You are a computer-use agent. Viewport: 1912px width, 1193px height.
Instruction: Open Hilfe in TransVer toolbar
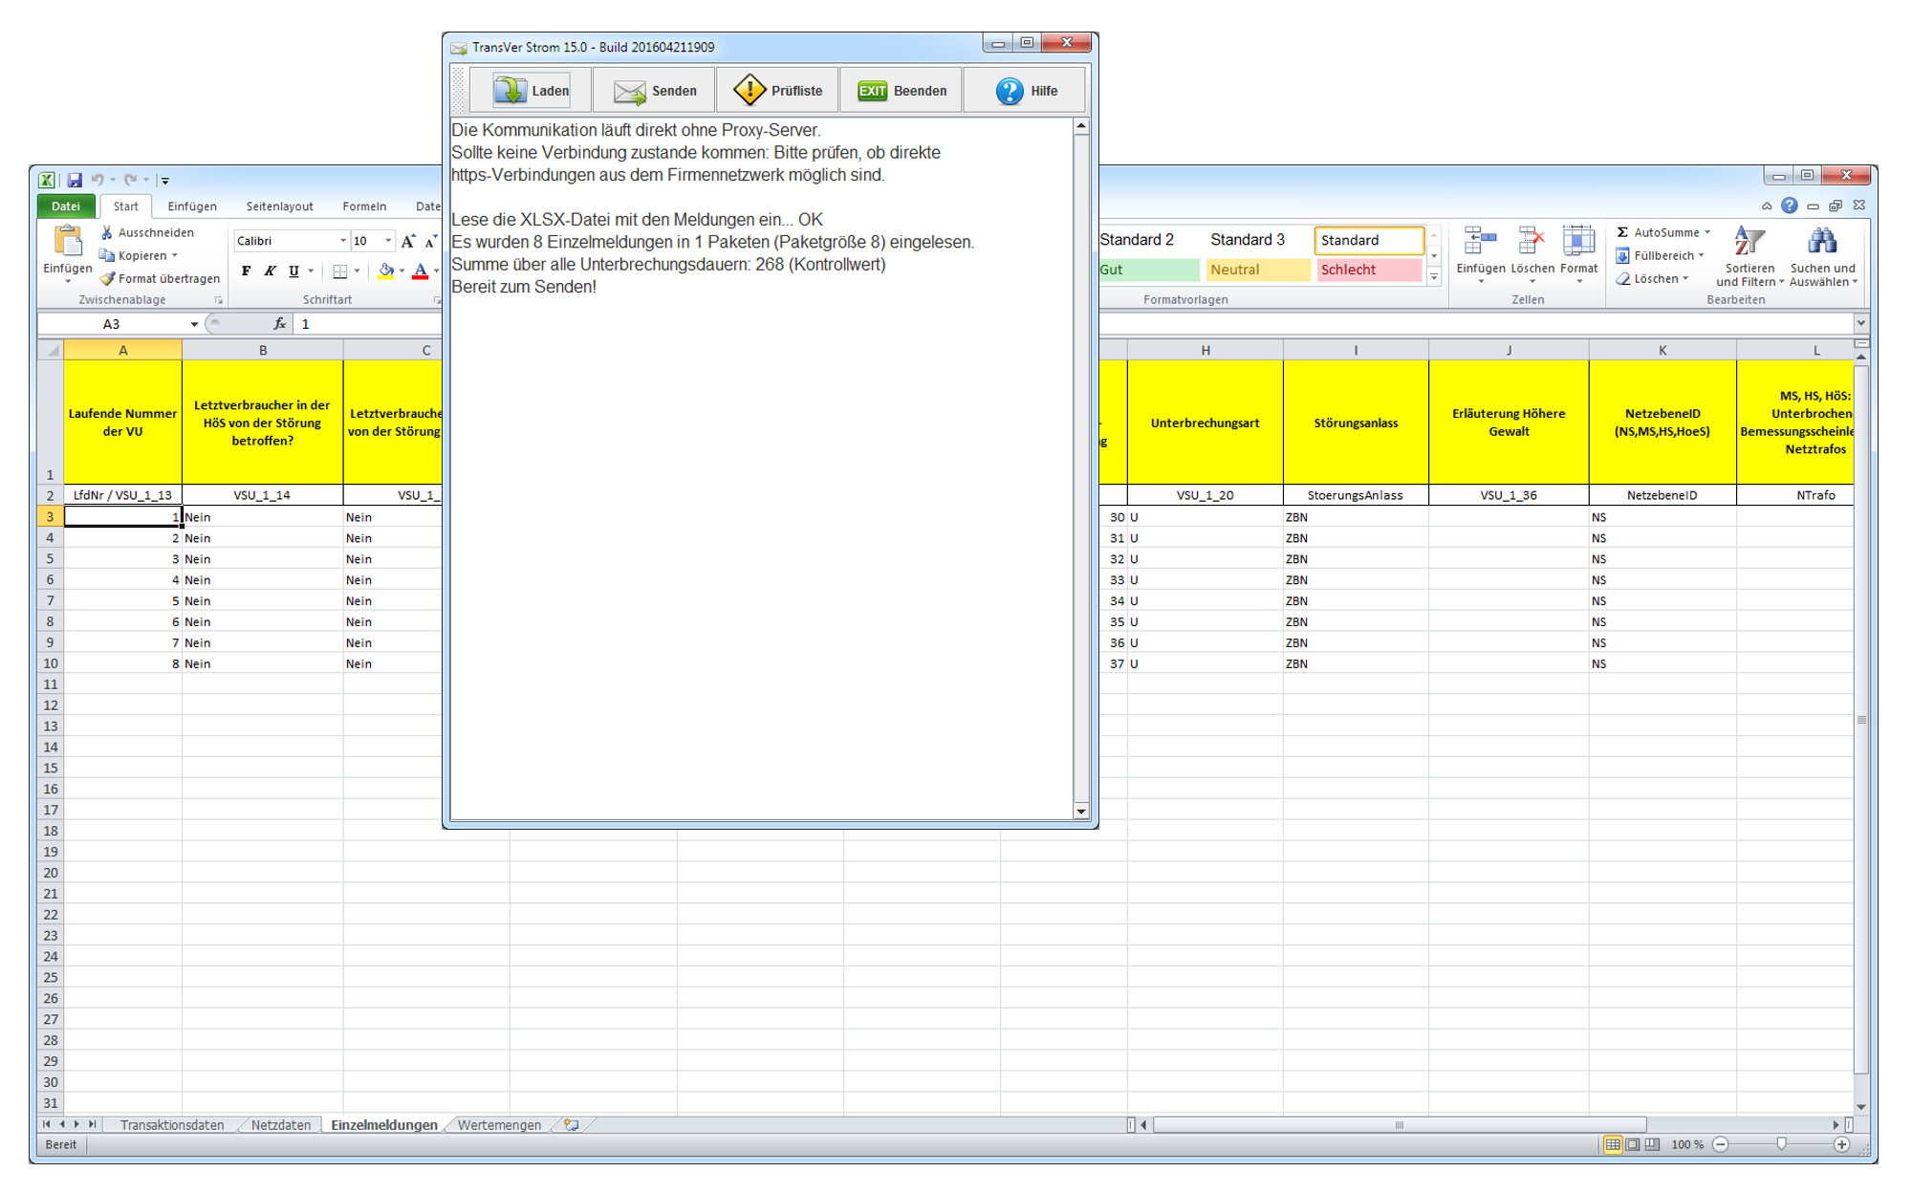tap(1025, 91)
